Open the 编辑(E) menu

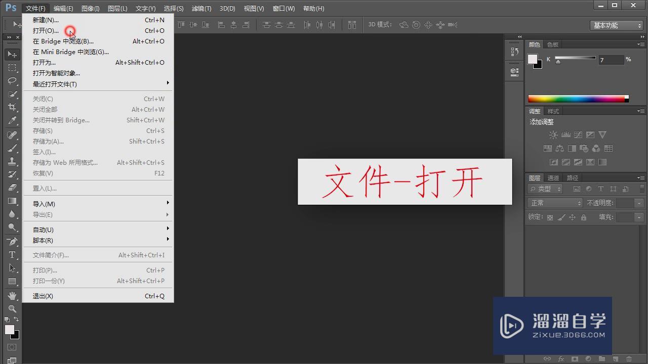[x=63, y=9]
